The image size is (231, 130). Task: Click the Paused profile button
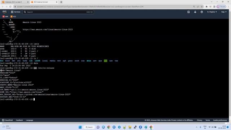(x=221, y=6)
